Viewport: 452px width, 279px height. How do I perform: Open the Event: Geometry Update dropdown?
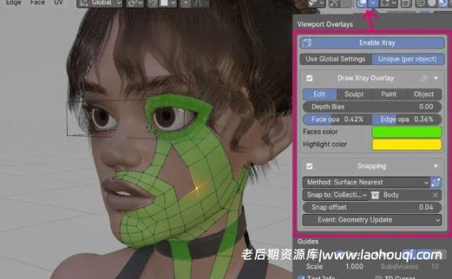[372, 220]
